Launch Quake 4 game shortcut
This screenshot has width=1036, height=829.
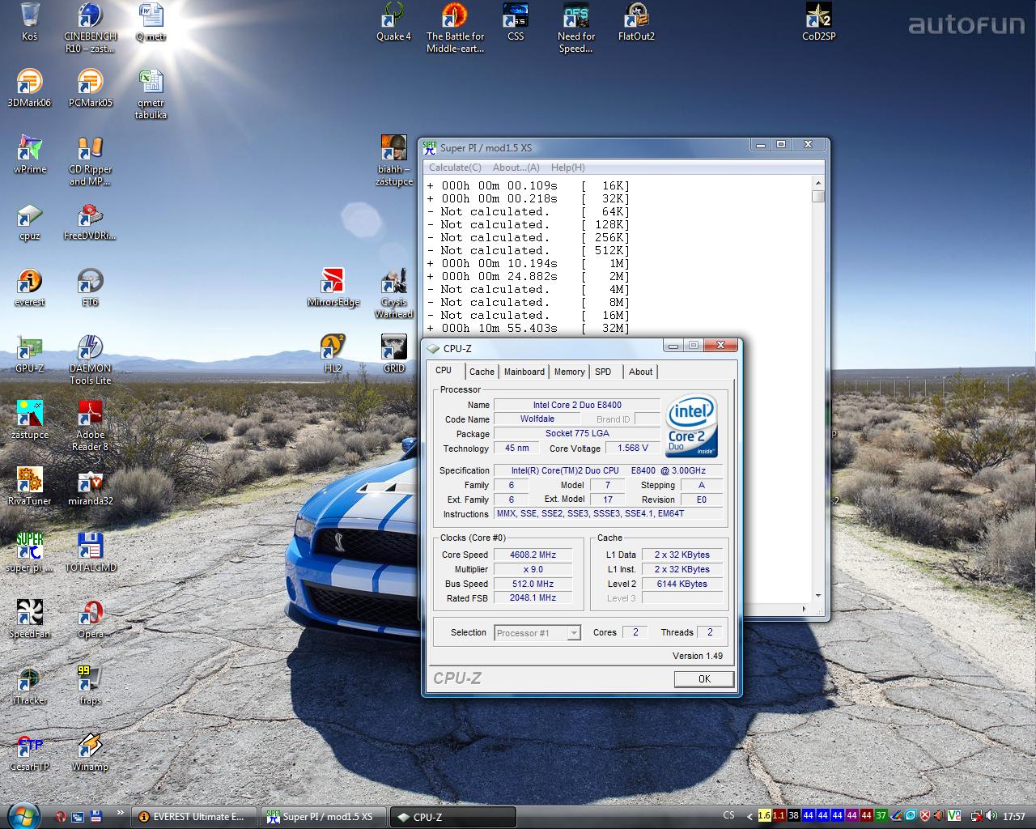pos(394,21)
